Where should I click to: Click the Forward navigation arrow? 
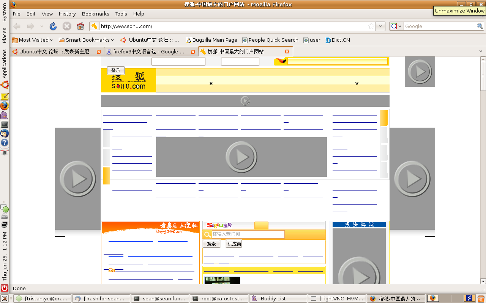(30, 26)
